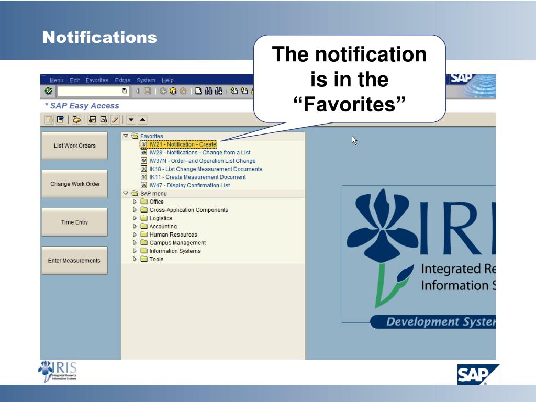The image size is (536, 402).
Task: Expand the Human Resources folder arrow
Action: pos(135,234)
